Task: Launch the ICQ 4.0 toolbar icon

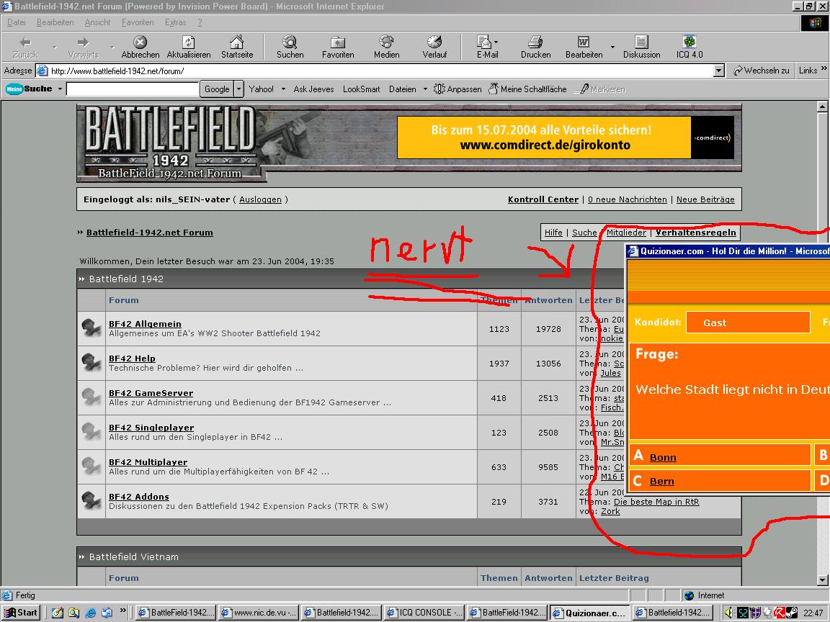Action: coord(690,42)
